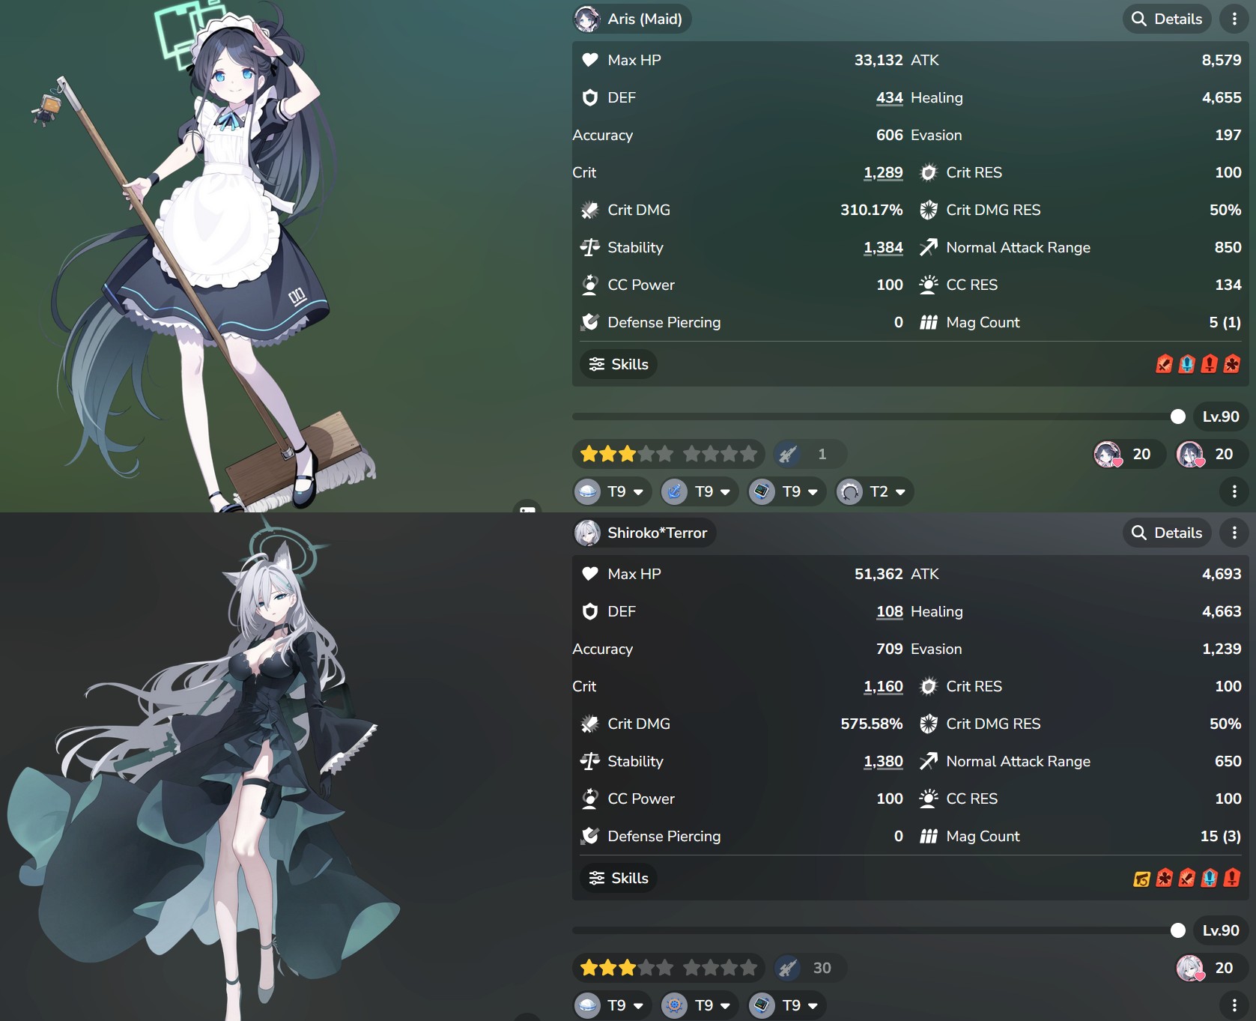Image resolution: width=1256 pixels, height=1021 pixels.
Task: Click Aris (Maid) red sword buff icon
Action: tap(1164, 364)
